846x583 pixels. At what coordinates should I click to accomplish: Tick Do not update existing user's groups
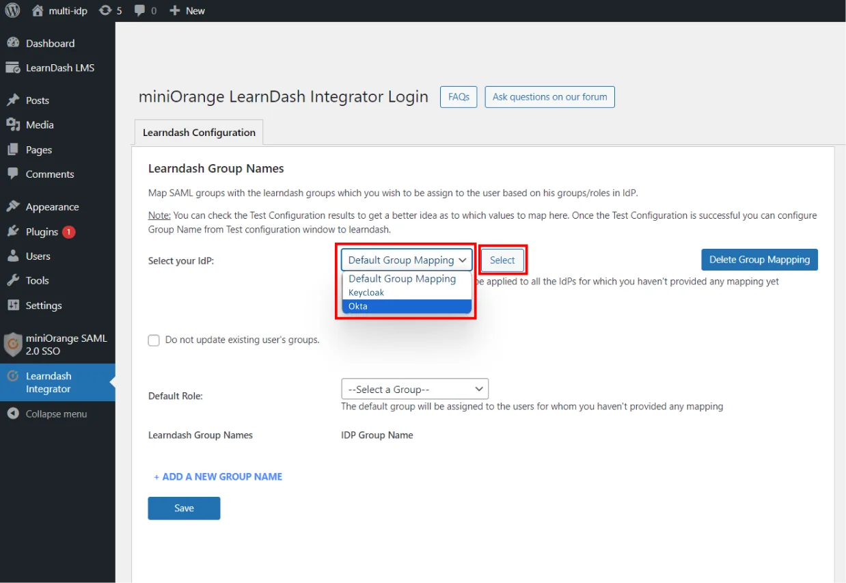pos(154,340)
